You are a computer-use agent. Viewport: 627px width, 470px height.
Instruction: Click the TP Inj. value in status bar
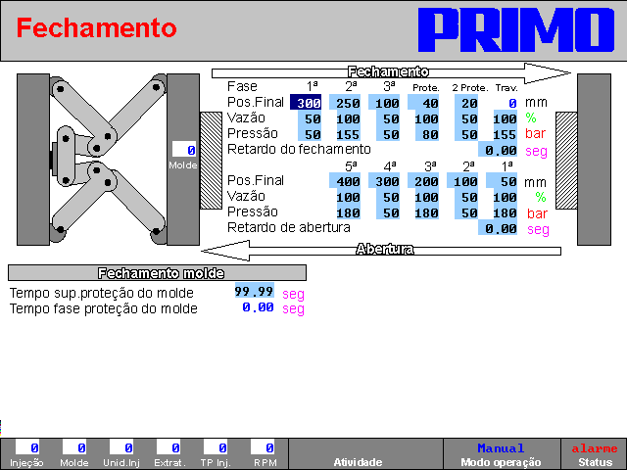[x=216, y=446]
